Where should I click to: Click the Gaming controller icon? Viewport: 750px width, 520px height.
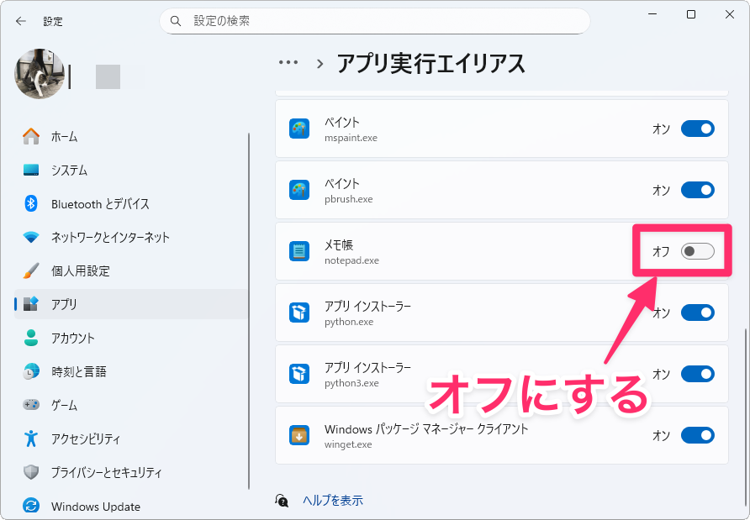[31, 405]
